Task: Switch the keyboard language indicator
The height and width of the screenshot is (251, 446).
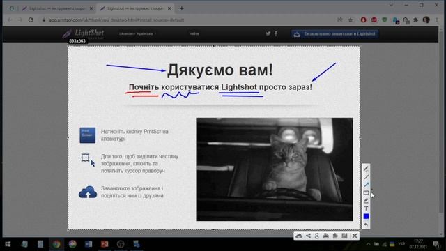Action: (401, 244)
